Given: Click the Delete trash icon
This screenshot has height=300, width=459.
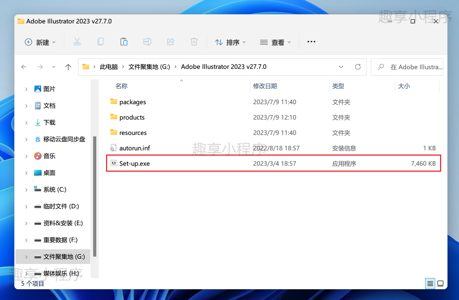Looking at the screenshot, I should point(194,42).
